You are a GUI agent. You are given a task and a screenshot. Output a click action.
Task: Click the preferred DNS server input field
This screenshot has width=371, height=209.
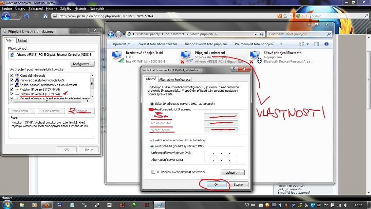tap(221, 153)
